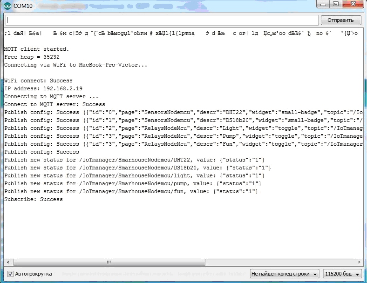This screenshot has height=283, width=367.
Task: Click the garbled boot output first line
Action: [x=181, y=33]
